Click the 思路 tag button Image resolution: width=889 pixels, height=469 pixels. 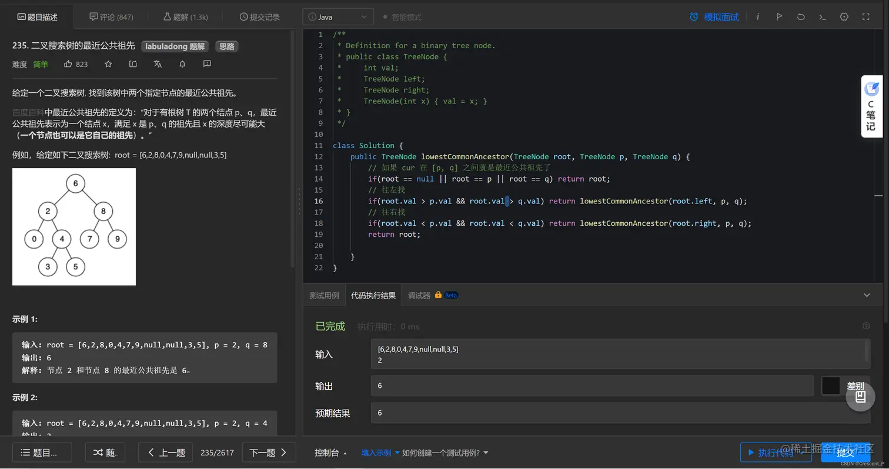click(226, 46)
